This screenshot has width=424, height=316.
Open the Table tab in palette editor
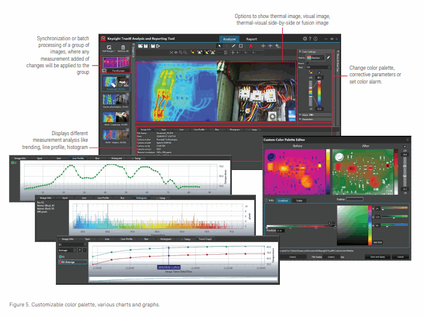pyautogui.click(x=299, y=200)
